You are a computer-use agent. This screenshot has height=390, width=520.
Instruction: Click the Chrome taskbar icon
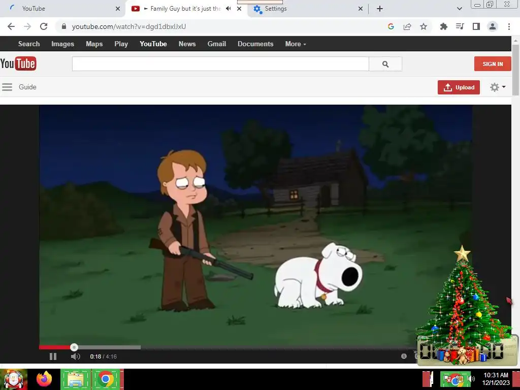tap(106, 379)
